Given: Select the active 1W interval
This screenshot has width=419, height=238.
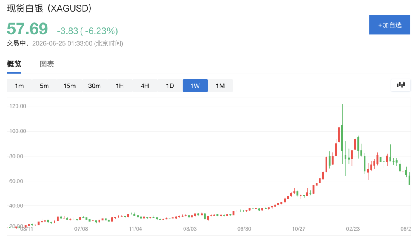Looking at the screenshot, I should (x=195, y=86).
